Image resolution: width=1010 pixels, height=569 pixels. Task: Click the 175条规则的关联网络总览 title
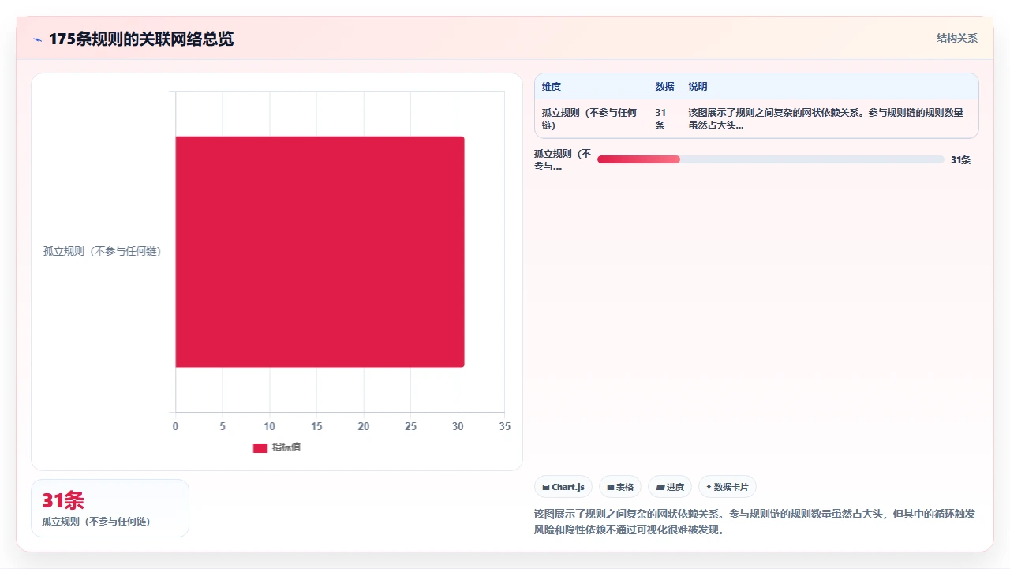pyautogui.click(x=141, y=39)
